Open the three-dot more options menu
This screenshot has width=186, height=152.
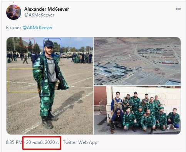pyautogui.click(x=178, y=9)
